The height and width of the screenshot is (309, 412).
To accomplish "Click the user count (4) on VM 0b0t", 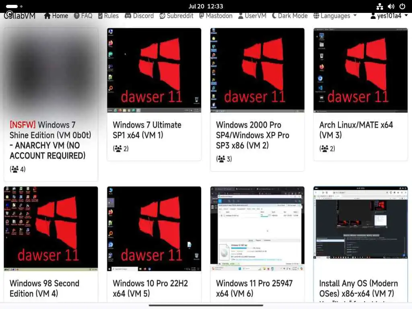I will pos(18,169).
